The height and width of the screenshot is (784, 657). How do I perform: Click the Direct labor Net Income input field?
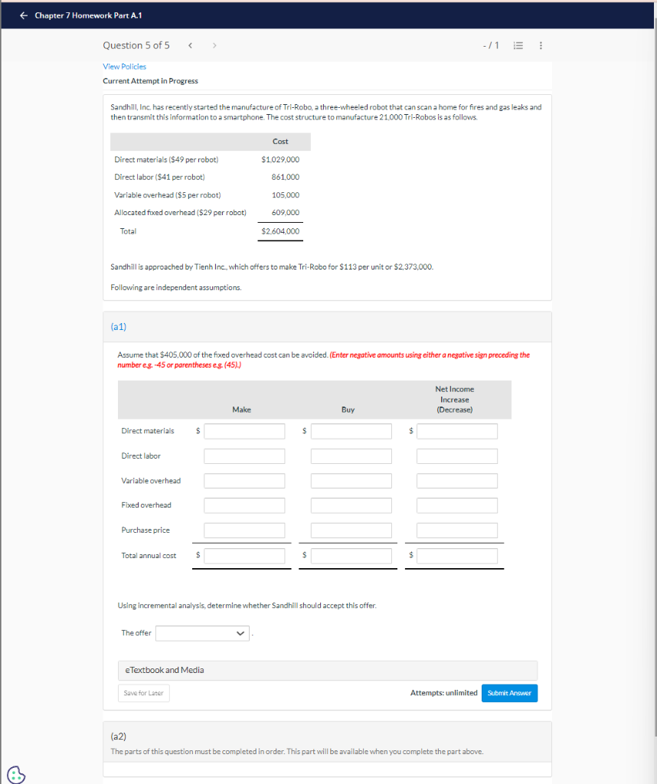(457, 456)
